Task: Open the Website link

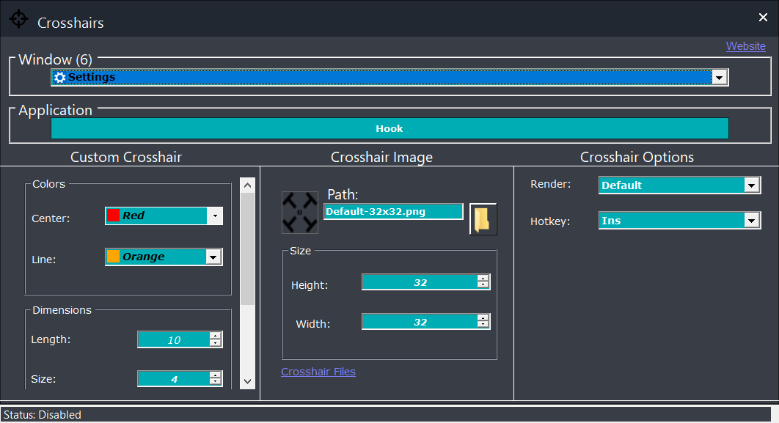Action: tap(745, 46)
